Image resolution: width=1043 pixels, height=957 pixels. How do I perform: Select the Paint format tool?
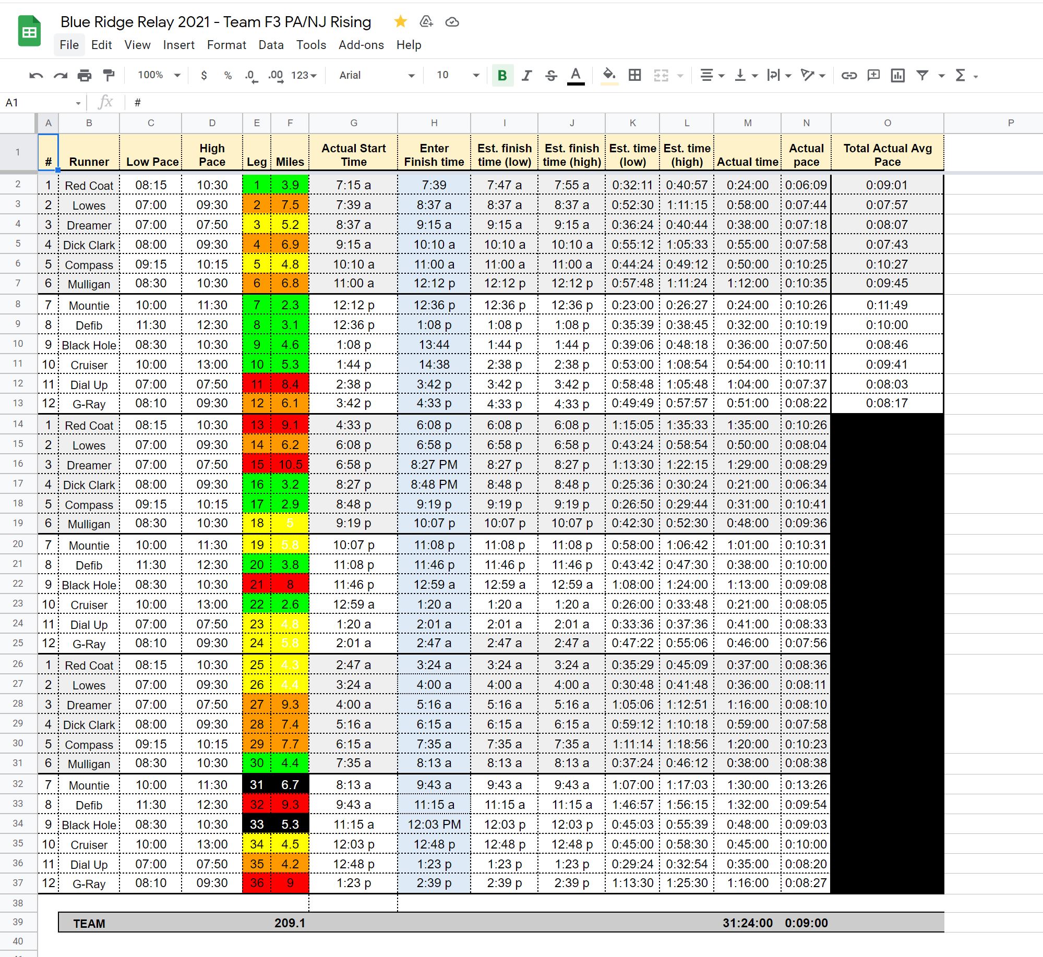109,76
